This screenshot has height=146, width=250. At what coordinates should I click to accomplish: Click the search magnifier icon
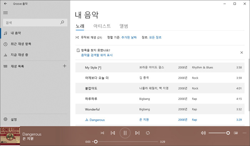click(62, 22)
